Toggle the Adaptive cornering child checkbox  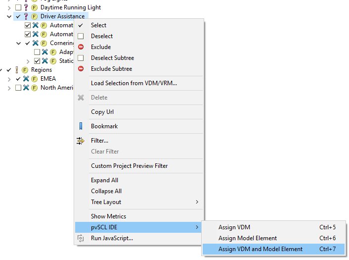pyautogui.click(x=37, y=52)
